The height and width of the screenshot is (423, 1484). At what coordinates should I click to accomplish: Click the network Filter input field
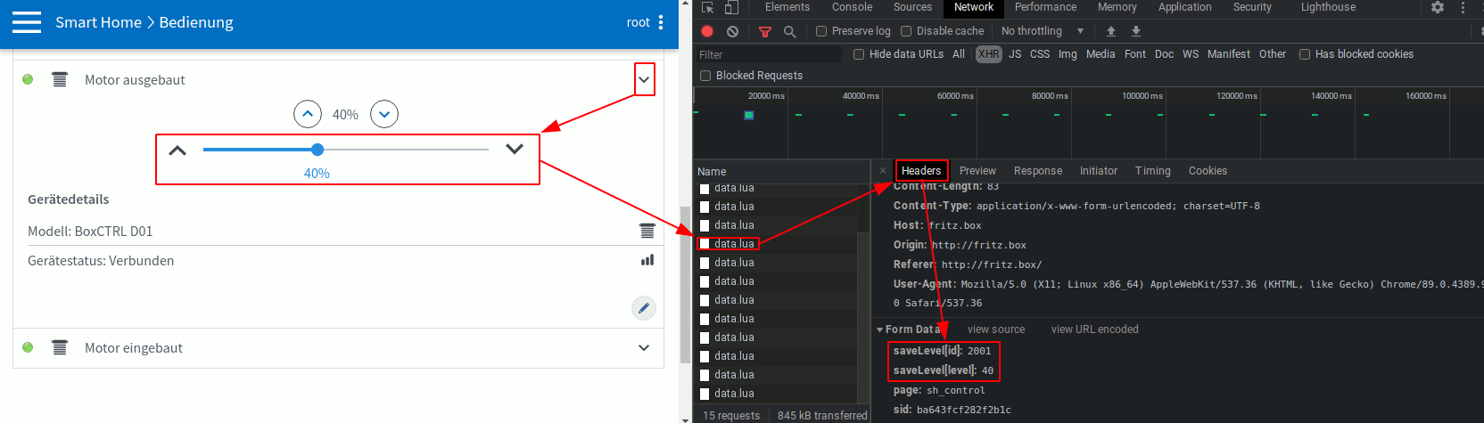[769, 54]
